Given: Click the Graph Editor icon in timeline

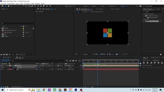Looking at the screenshot, I should tap(80, 61).
